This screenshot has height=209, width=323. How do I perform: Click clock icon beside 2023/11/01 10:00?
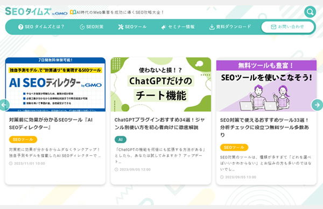pyautogui.click(x=11, y=163)
